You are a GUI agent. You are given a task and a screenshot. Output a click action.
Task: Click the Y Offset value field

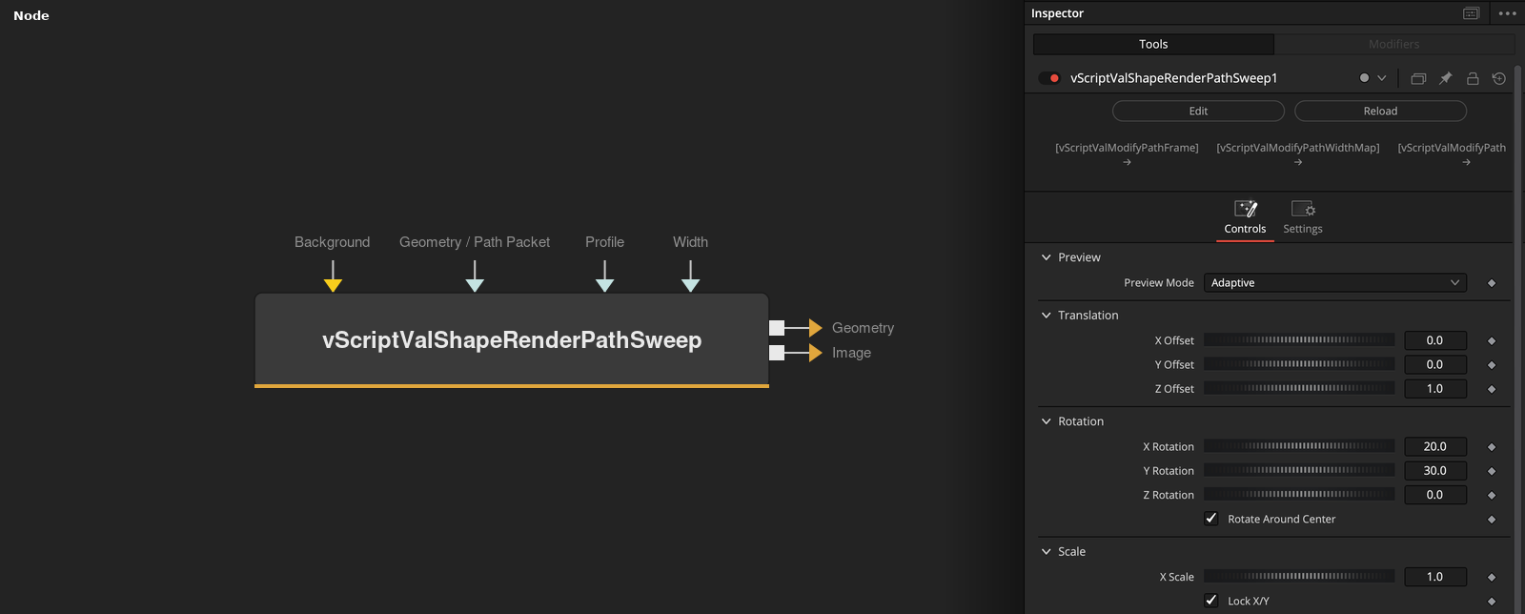tap(1434, 364)
